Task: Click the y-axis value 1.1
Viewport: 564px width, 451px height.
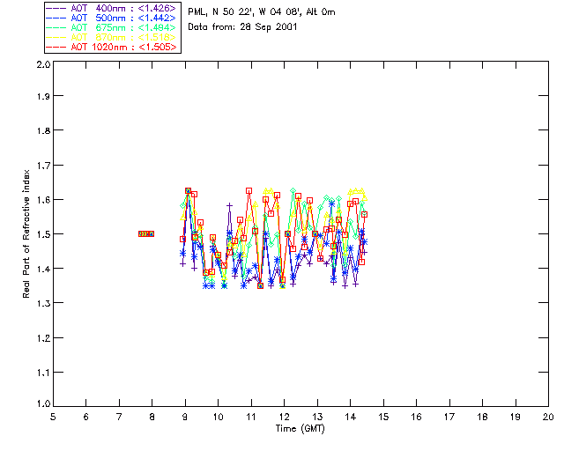Action: (x=43, y=373)
